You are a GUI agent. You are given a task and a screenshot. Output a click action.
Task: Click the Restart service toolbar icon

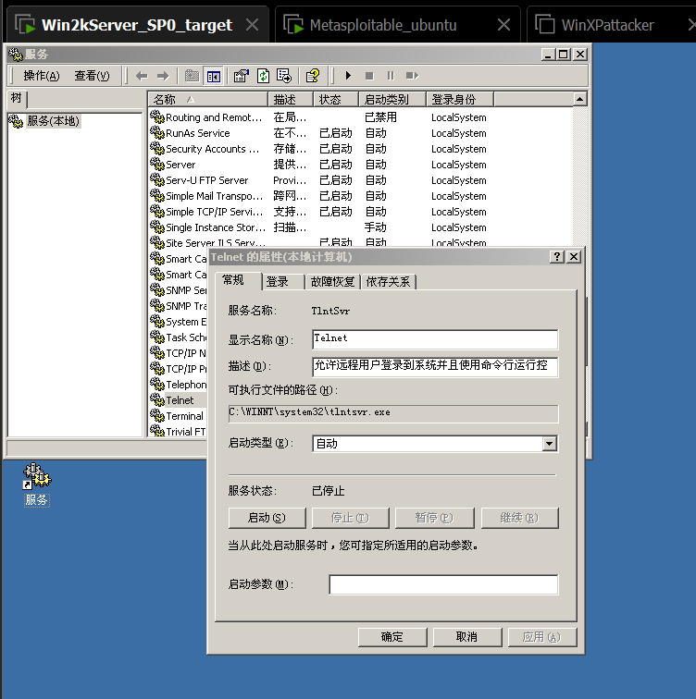pos(412,76)
